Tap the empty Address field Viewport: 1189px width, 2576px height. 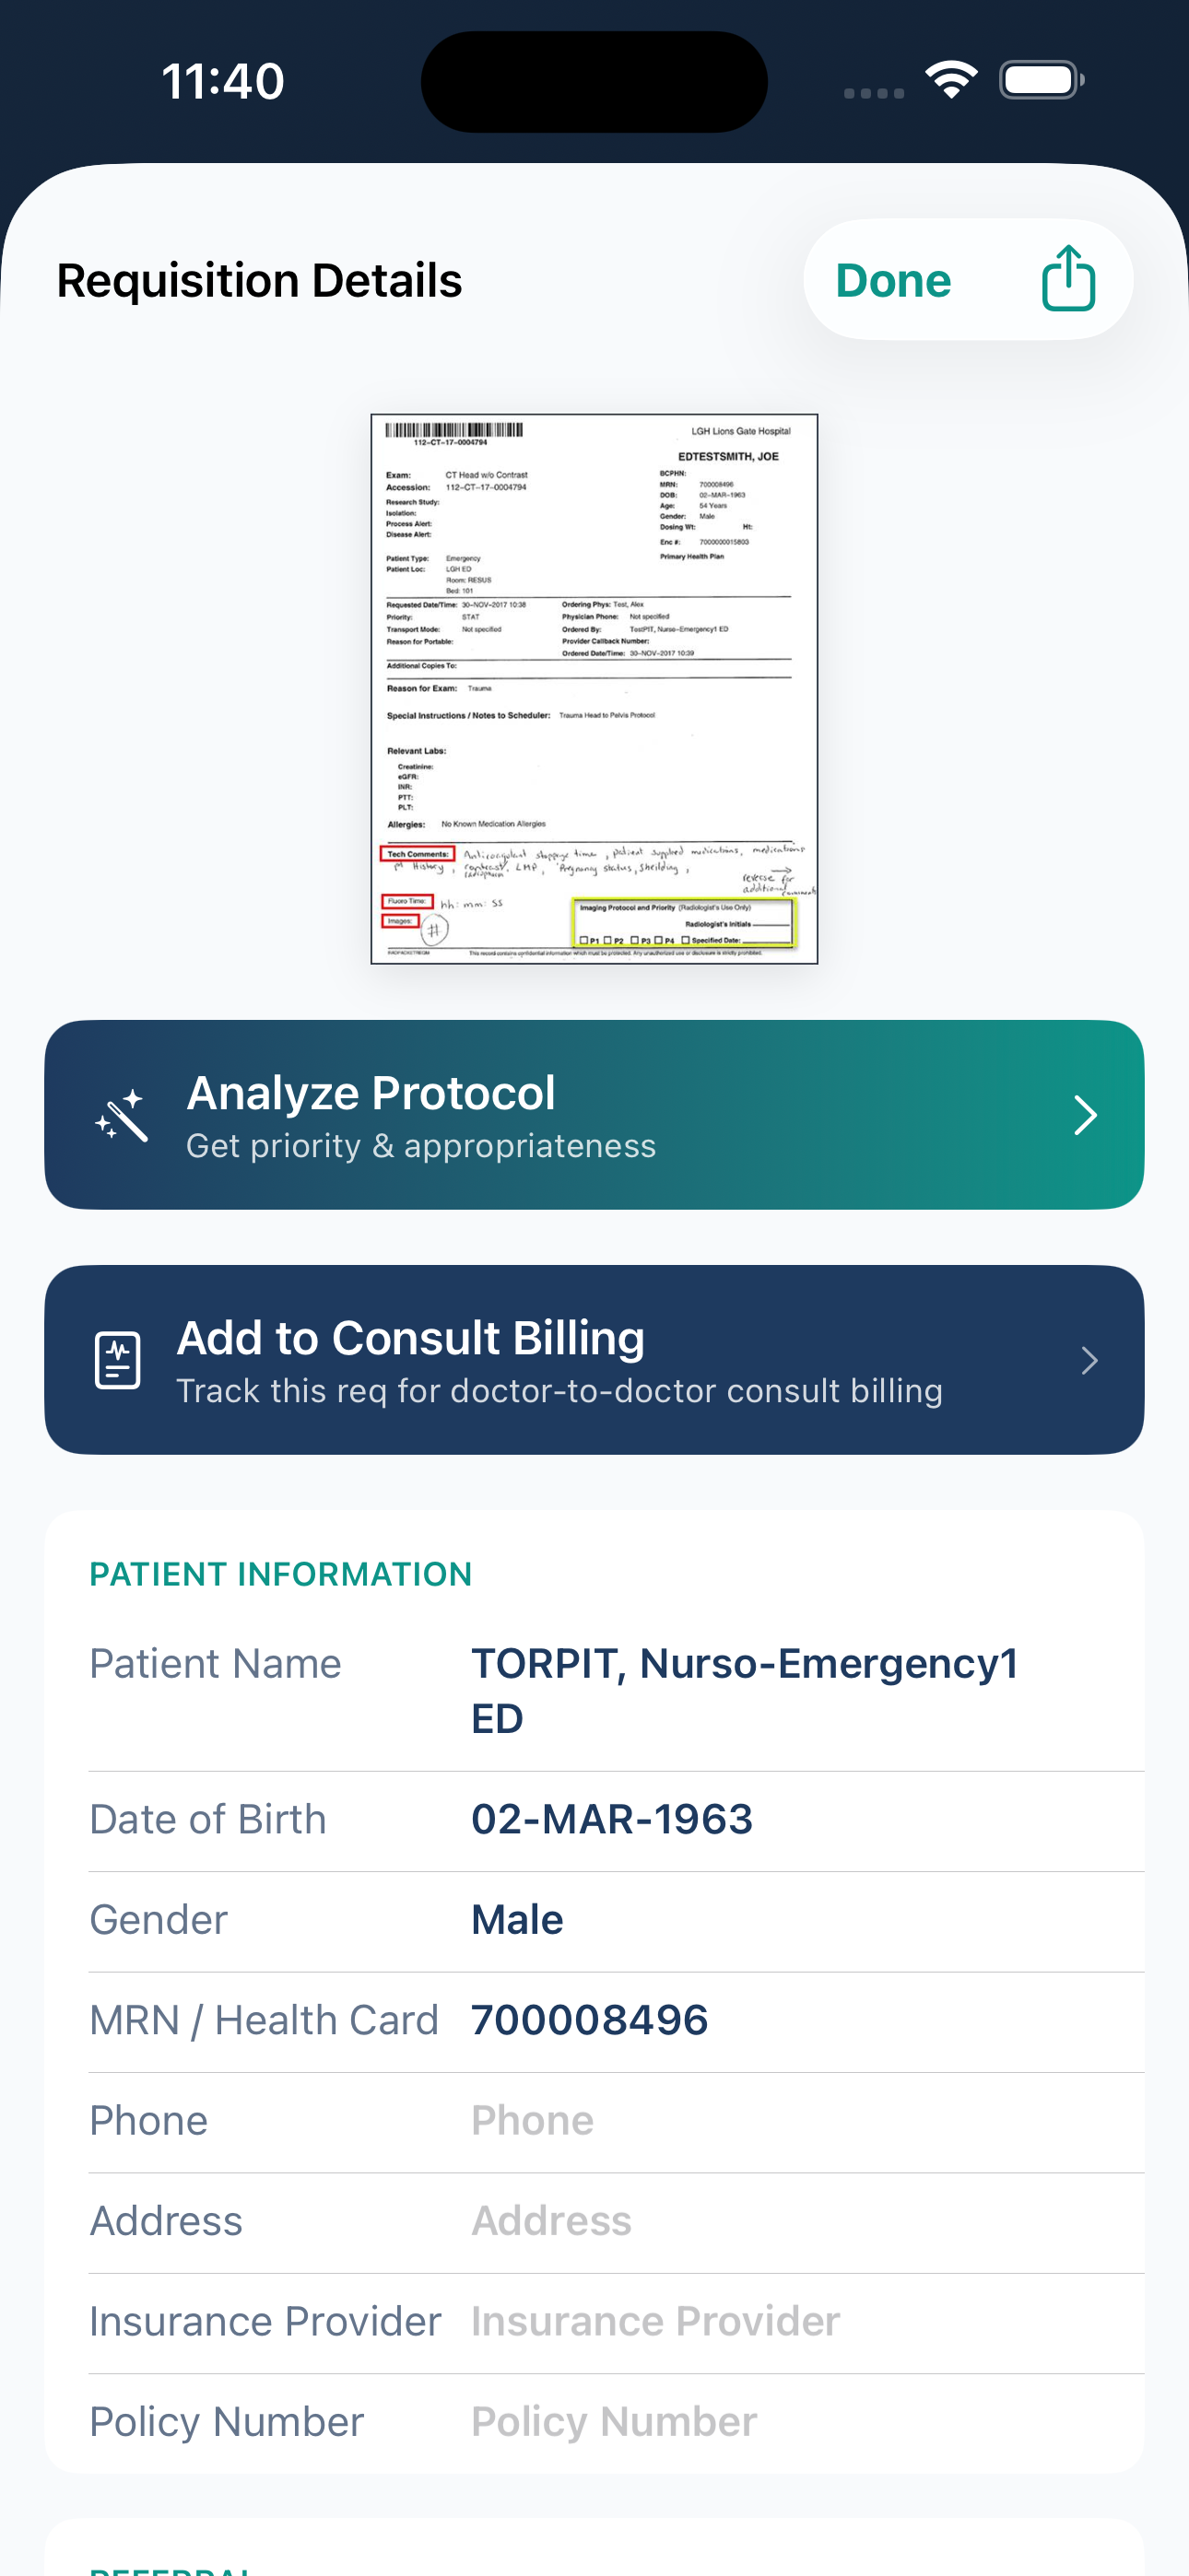[x=551, y=2219]
